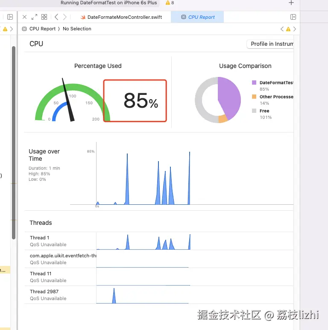The width and height of the screenshot is (328, 330).
Task: Open the DateFormateMoreController.swift tab
Action: click(121, 17)
